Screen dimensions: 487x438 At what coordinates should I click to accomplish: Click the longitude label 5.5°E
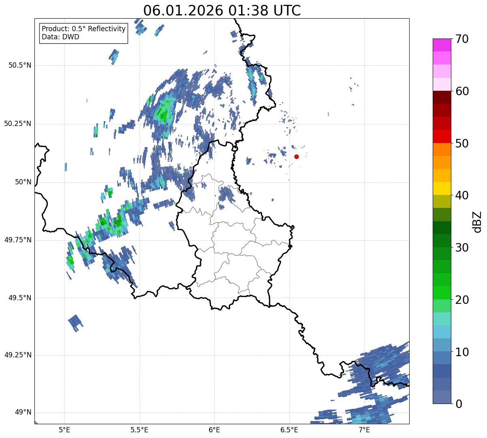(139, 429)
